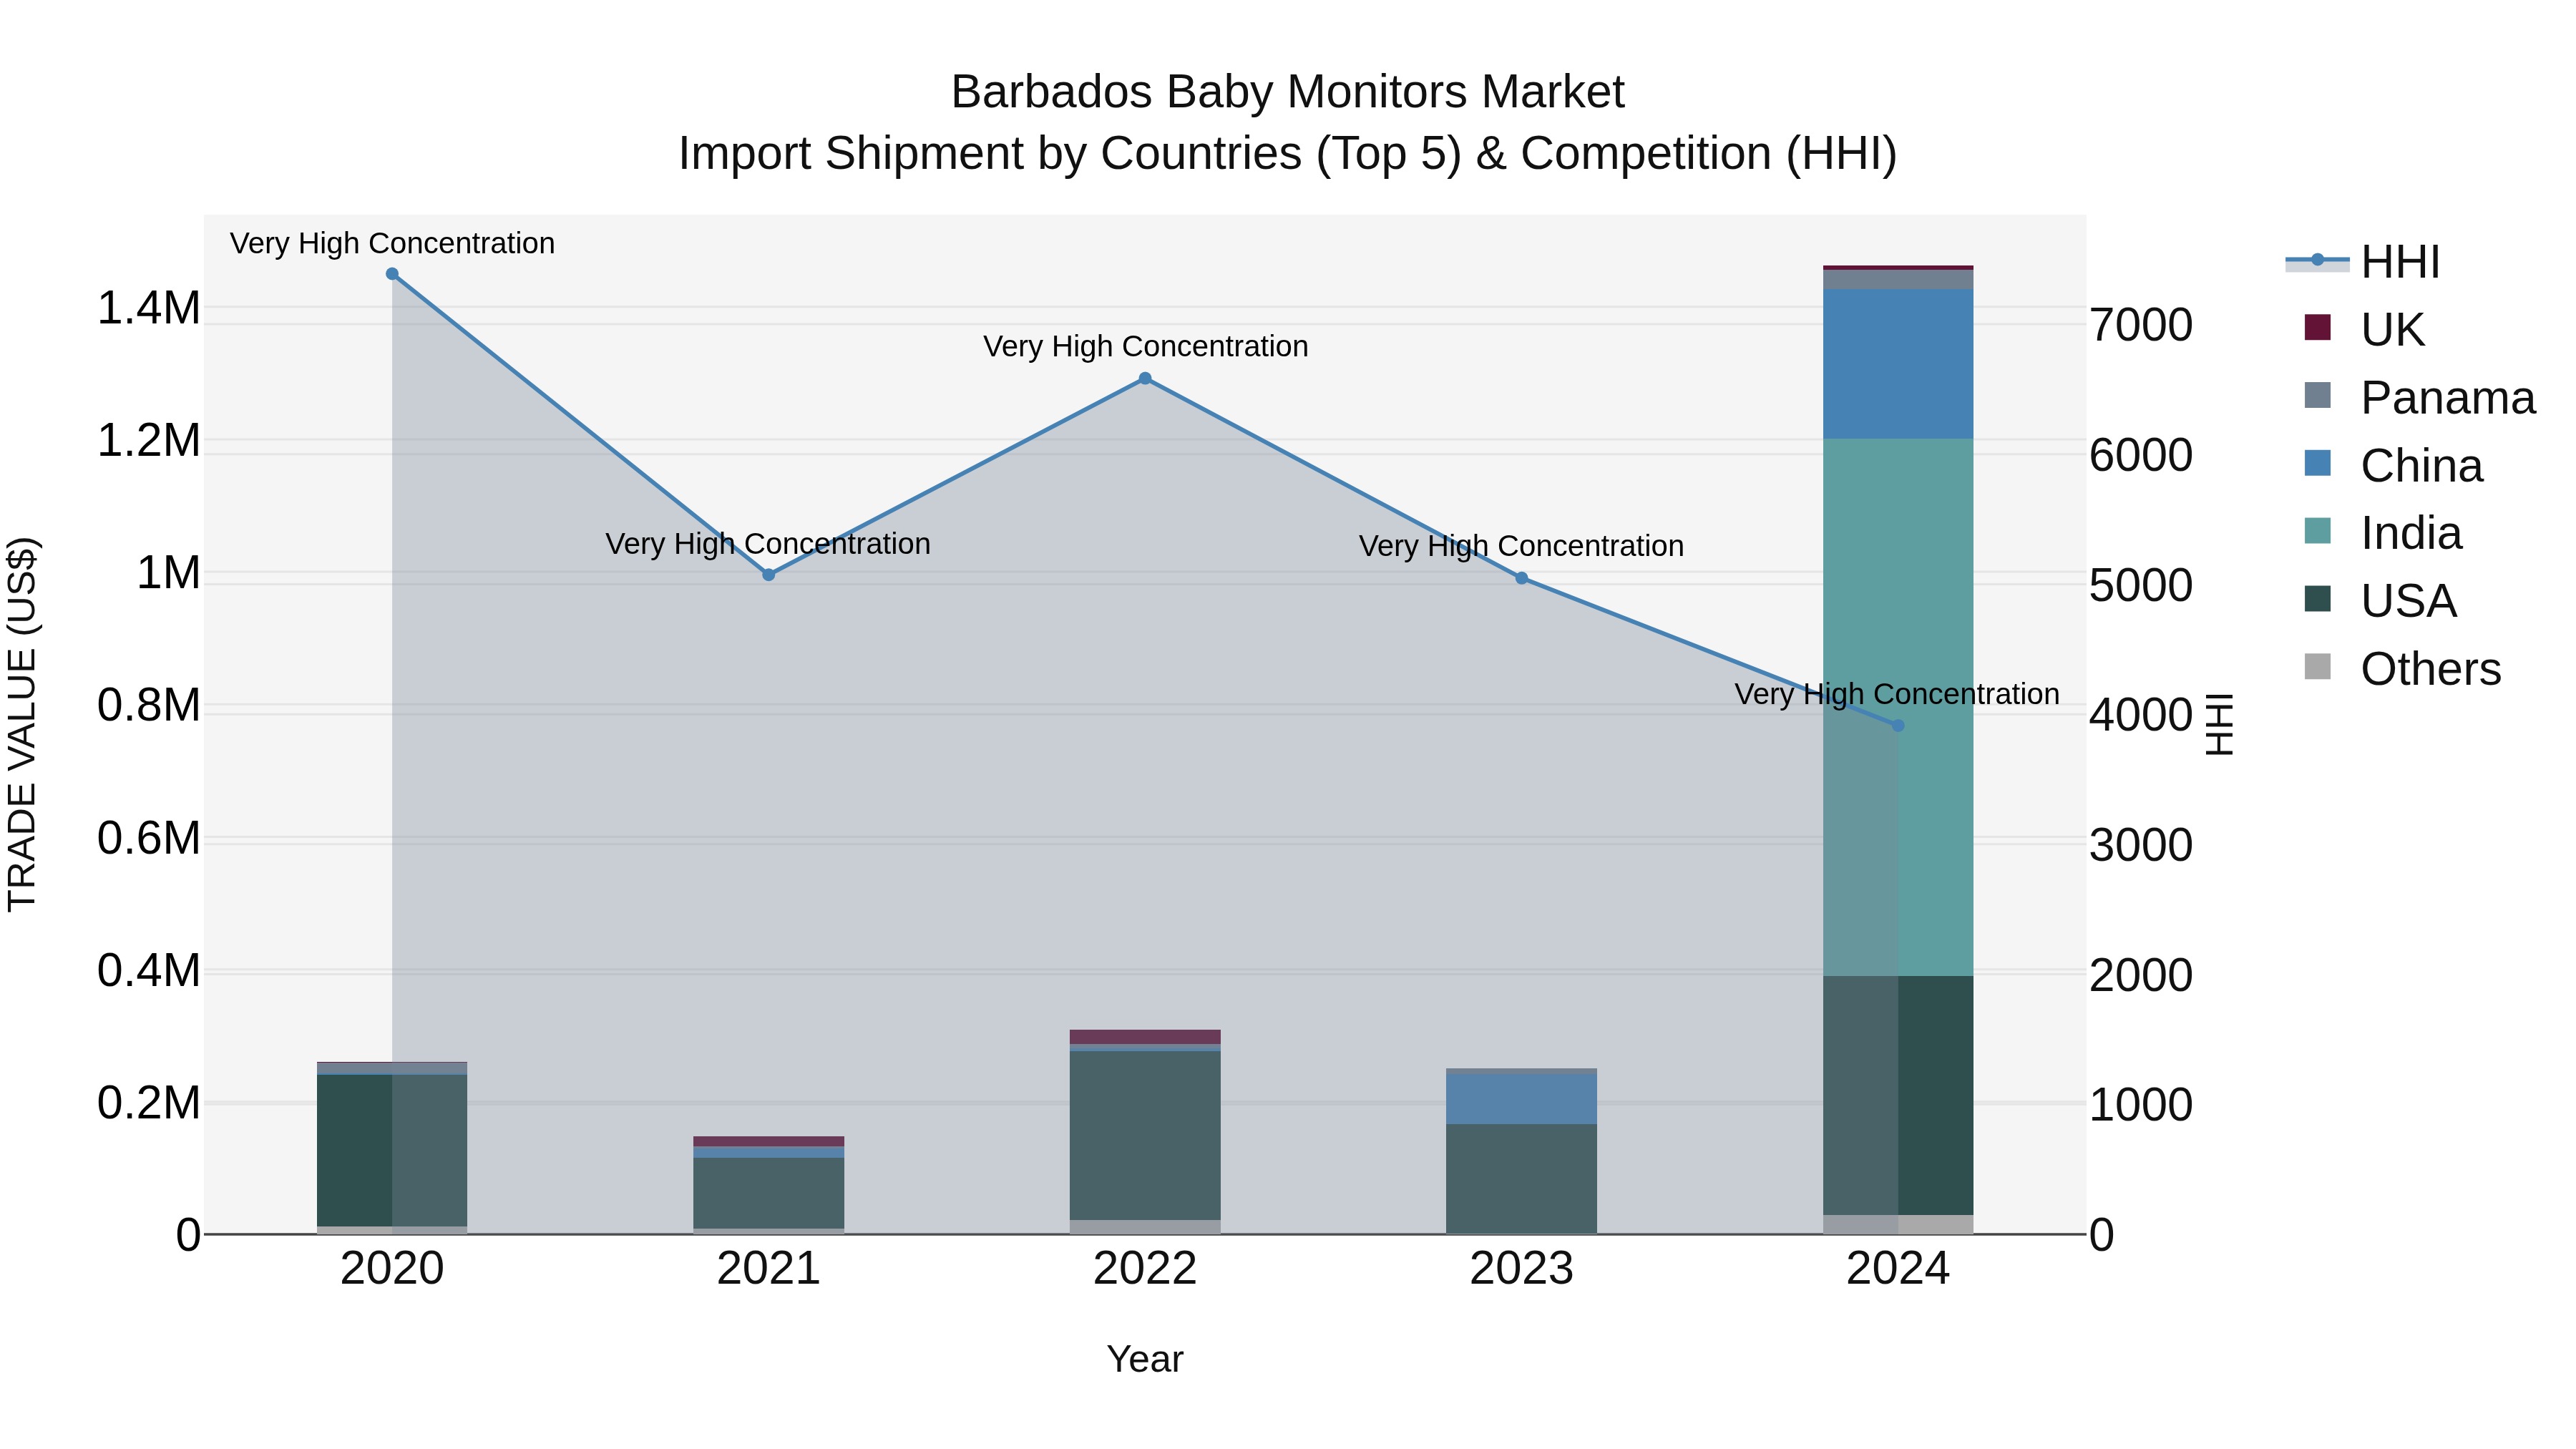Click the TRADE VALUE (US$) axis title

(x=22, y=724)
